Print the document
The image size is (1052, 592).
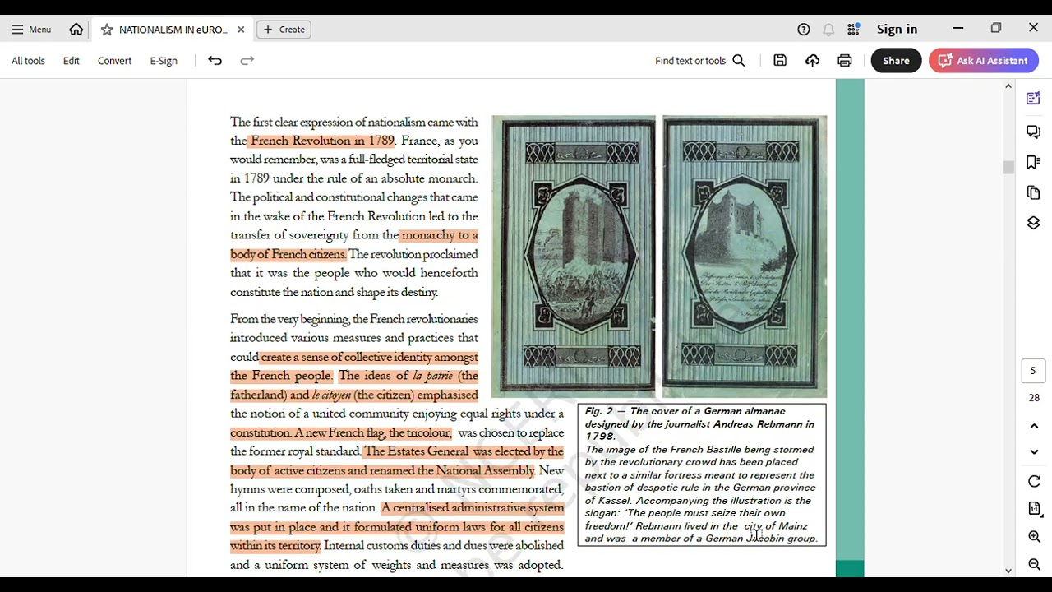pyautogui.click(x=845, y=61)
